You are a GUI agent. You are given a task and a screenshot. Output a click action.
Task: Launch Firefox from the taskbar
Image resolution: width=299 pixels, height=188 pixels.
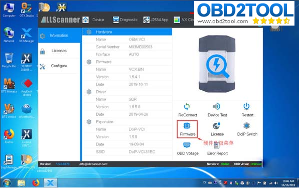pyautogui.click(x=36, y=183)
